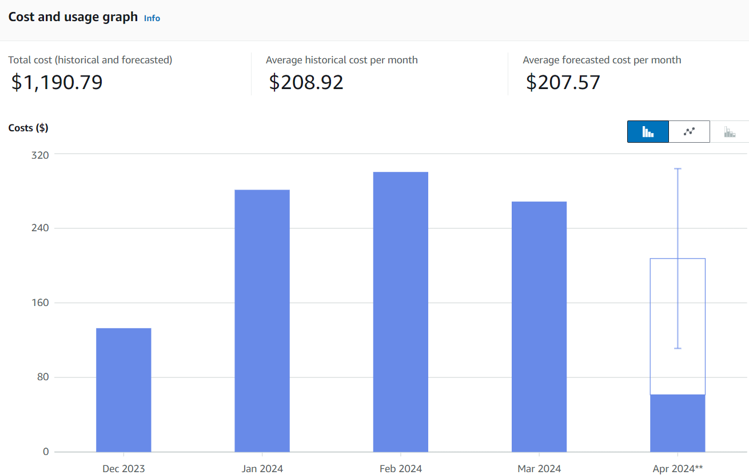Select the Jan 2024 cost bar

(x=262, y=320)
